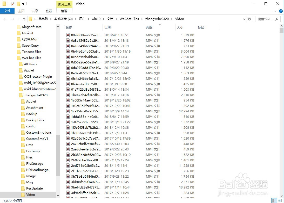This screenshot has width=284, height=203.
Task: Click the search magnifier icon
Action: coord(277,19)
